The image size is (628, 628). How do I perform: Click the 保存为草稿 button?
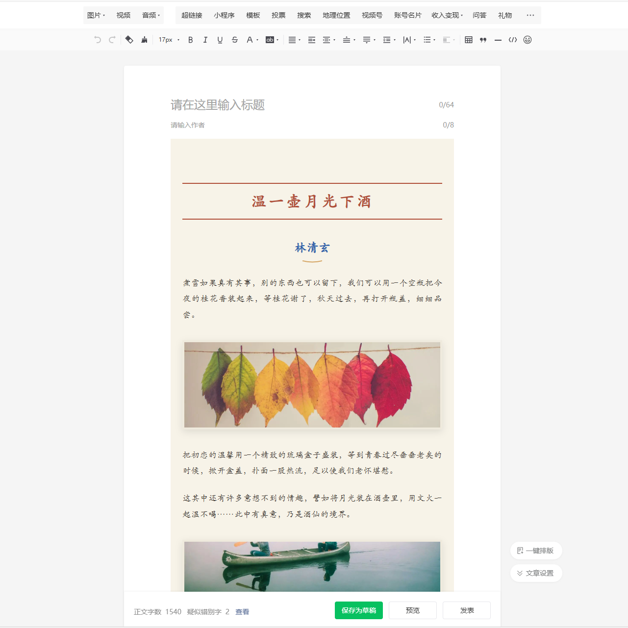click(359, 610)
